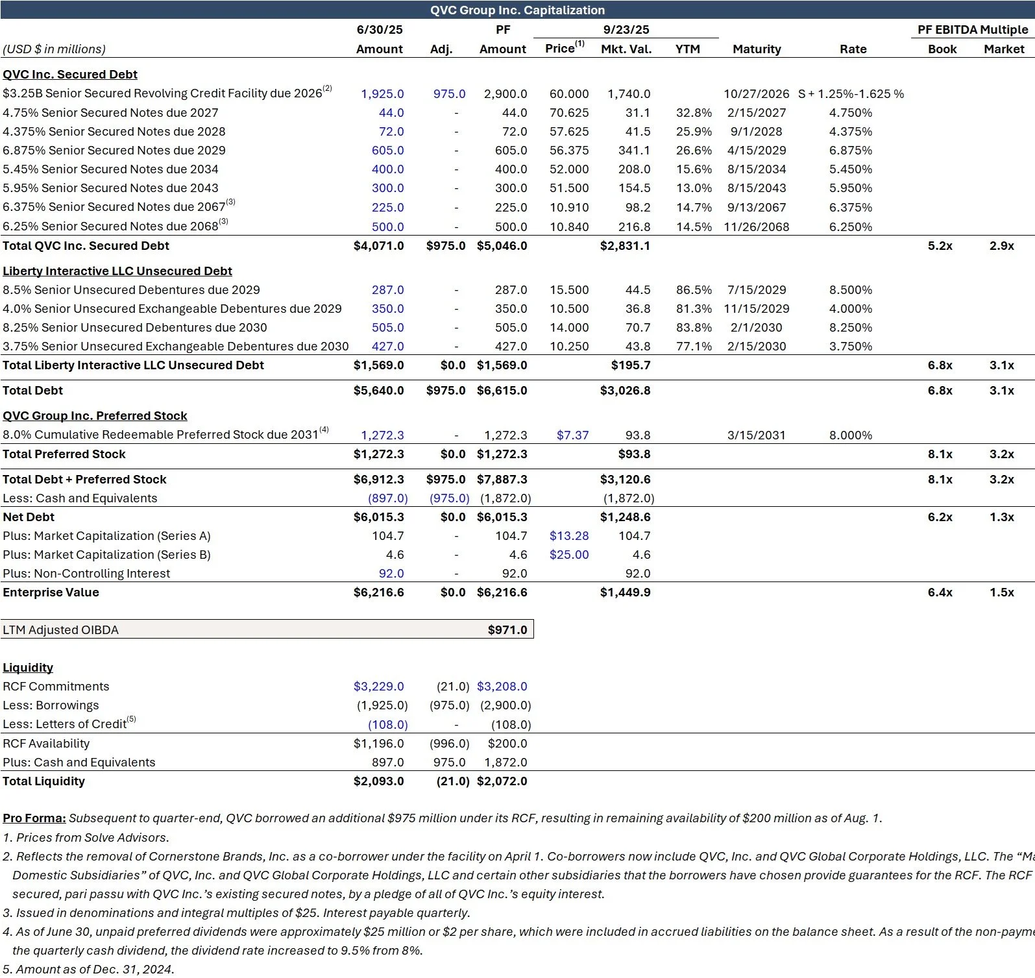This screenshot has width=1035, height=978.
Task: Select the revolver adjustment cell 975.0
Action: (449, 93)
